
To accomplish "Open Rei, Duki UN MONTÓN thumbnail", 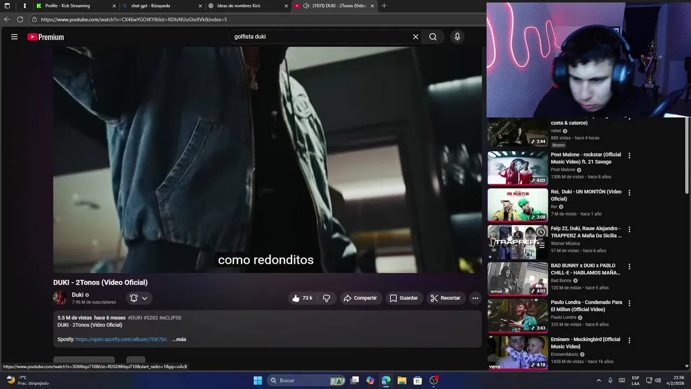I will (518, 205).
